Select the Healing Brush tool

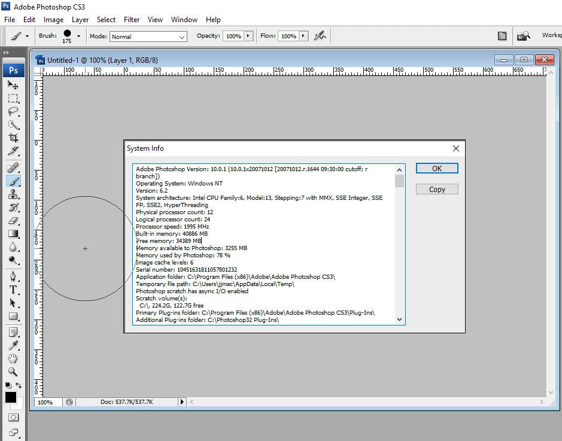point(13,168)
